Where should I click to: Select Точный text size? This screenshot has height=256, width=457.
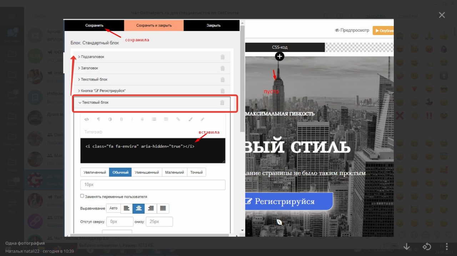tap(196, 172)
